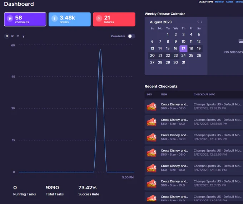
Task: Select August 18 in the calendar
Action: click(191, 48)
